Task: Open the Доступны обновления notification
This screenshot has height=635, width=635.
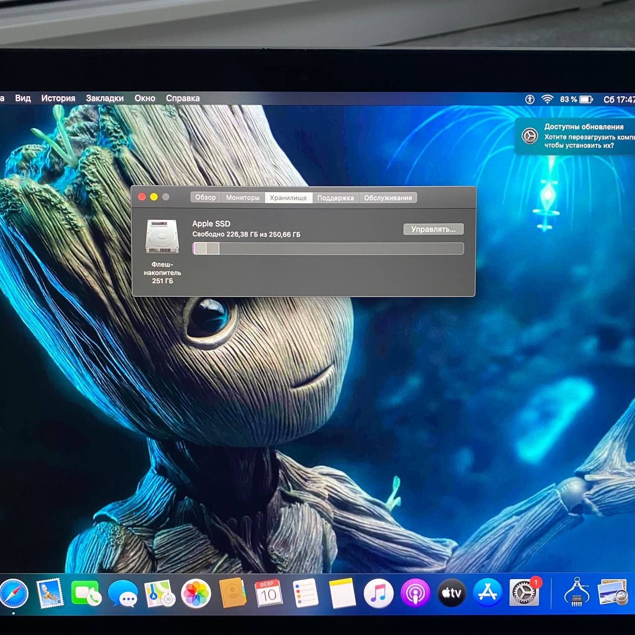Action: coord(575,136)
